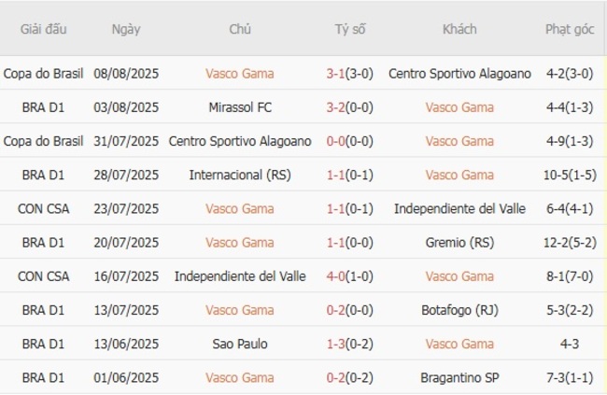Select the 12-2(5-2) corner kicks value
The image size is (607, 395).
coord(570,243)
